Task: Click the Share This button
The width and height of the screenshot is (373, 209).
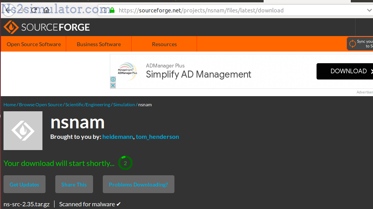Action: tap(74, 184)
